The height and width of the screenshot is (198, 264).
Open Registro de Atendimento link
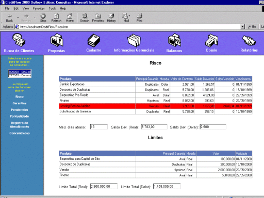(20, 125)
